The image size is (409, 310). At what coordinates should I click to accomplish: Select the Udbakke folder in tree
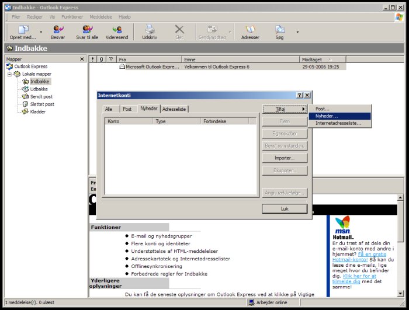(x=39, y=89)
